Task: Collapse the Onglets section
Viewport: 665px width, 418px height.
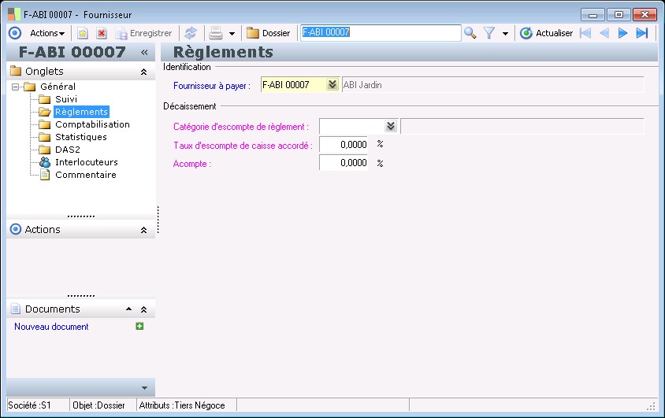Action: coord(143,72)
